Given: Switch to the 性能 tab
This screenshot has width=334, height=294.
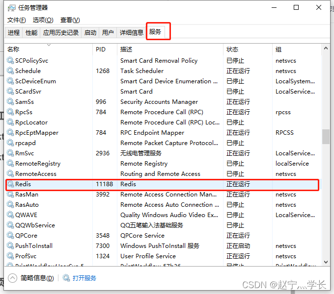Looking at the screenshot, I should (x=31, y=32).
